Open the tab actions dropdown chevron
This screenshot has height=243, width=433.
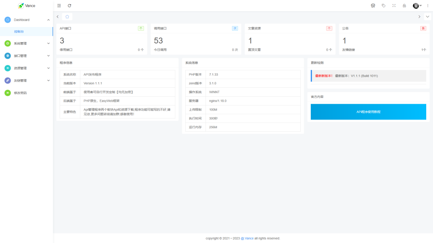pos(428,16)
